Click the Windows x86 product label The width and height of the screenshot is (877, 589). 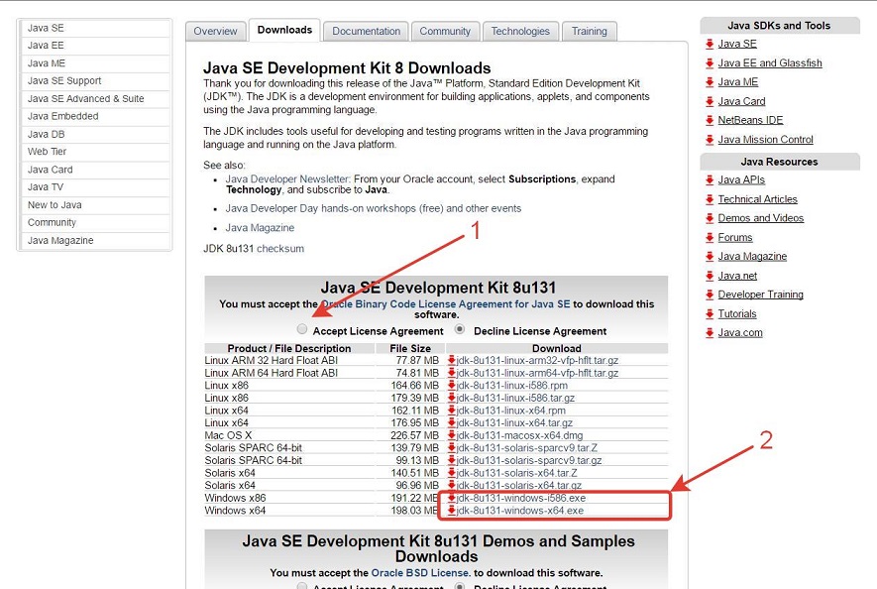(x=235, y=498)
